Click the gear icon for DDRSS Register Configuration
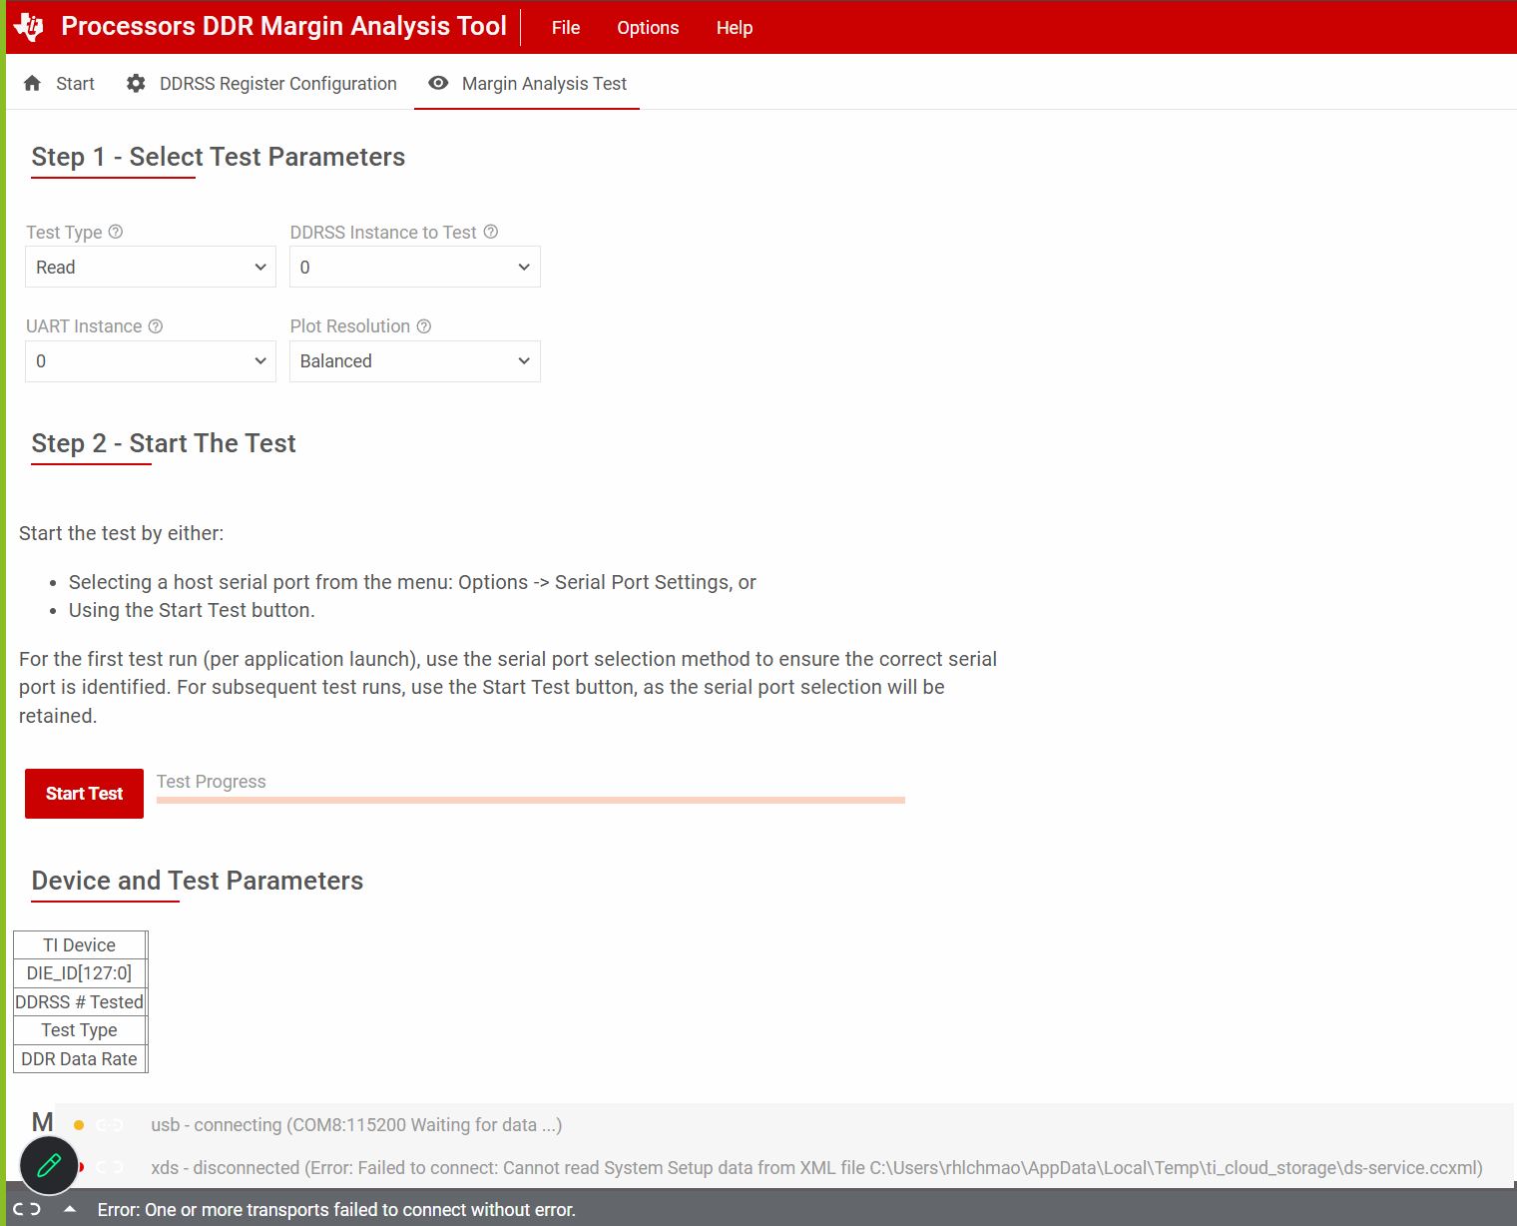Image resolution: width=1517 pixels, height=1226 pixels. (136, 83)
